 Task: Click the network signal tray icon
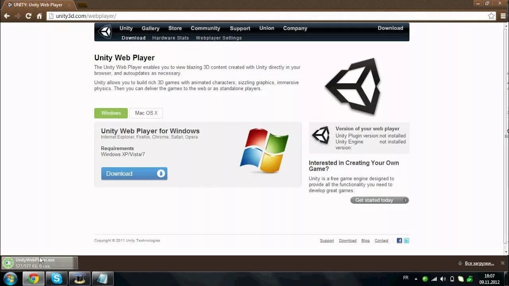tap(434, 279)
